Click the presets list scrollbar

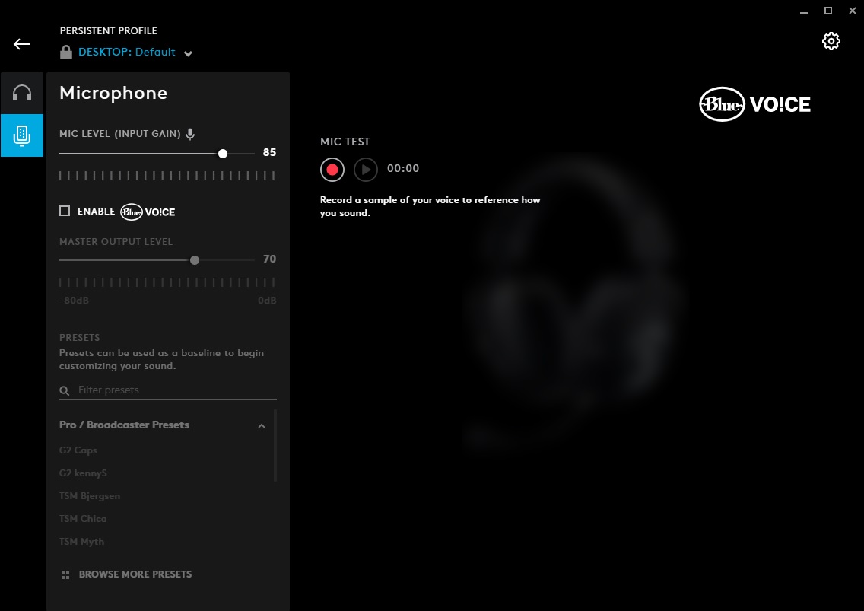coord(275,446)
